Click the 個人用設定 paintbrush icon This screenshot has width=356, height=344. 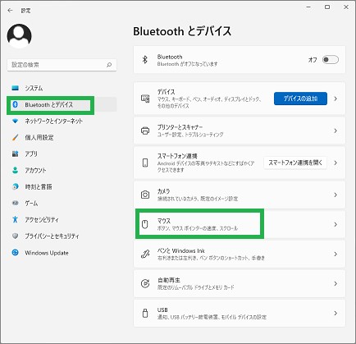pyautogui.click(x=16, y=137)
